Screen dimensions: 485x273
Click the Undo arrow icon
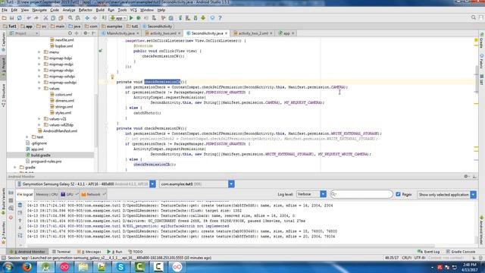29,18
